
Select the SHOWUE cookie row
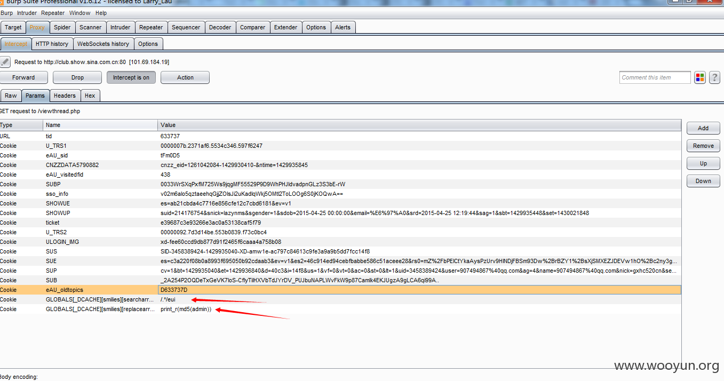340,203
